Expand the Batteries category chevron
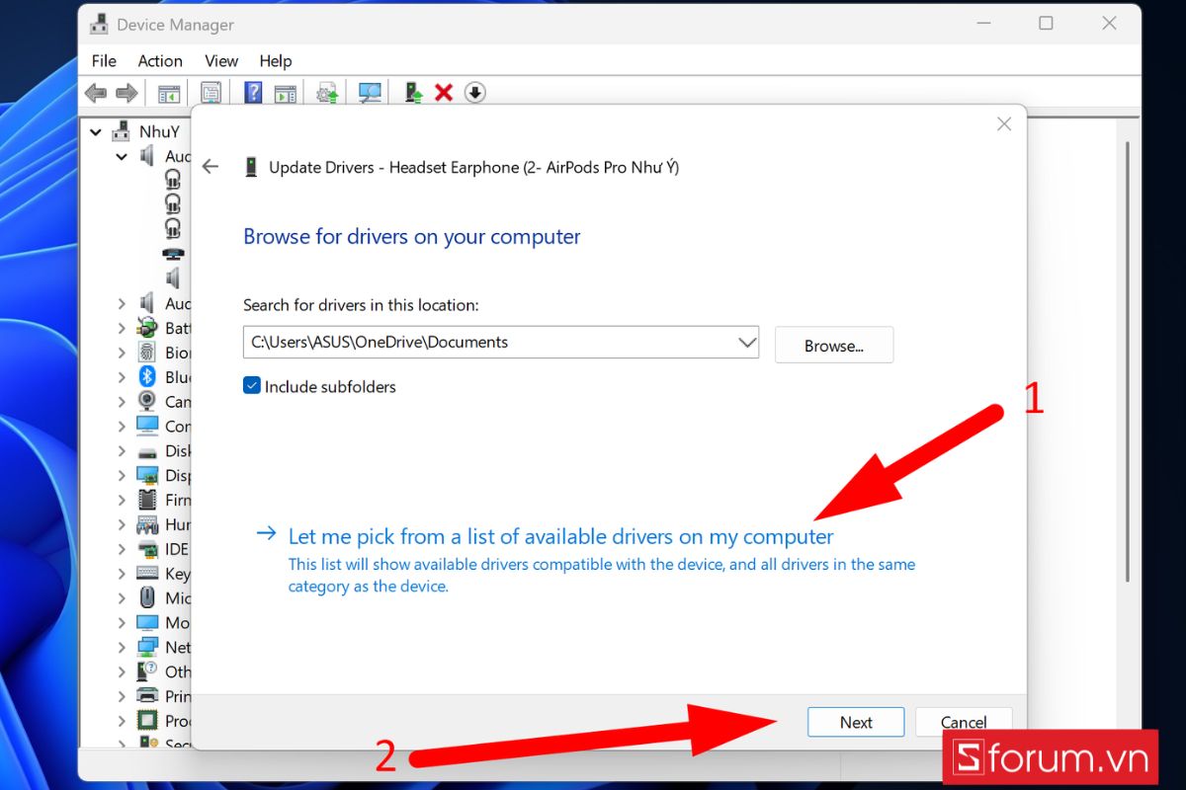This screenshot has width=1186, height=790. [122, 328]
